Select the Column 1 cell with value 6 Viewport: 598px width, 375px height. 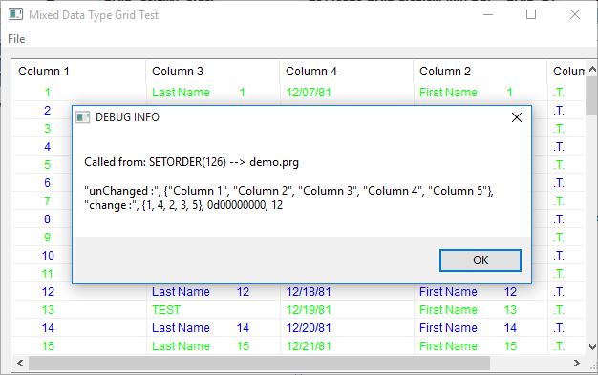(48, 183)
